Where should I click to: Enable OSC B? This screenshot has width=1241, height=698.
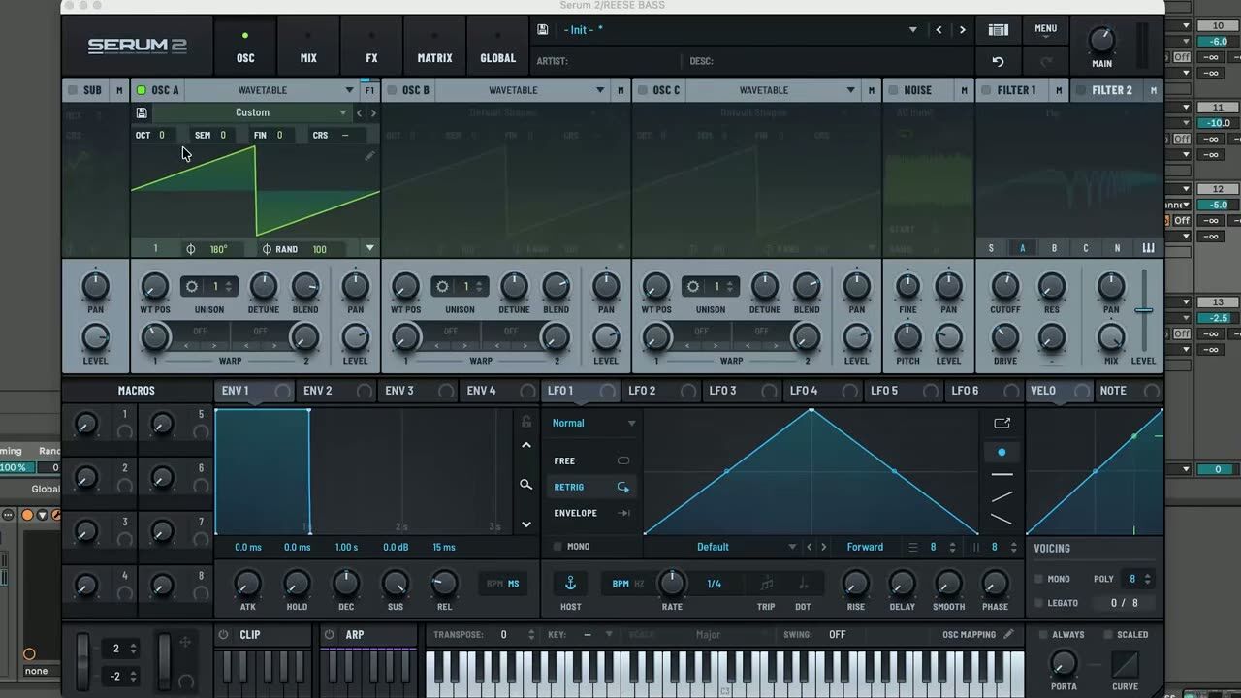pyautogui.click(x=392, y=90)
